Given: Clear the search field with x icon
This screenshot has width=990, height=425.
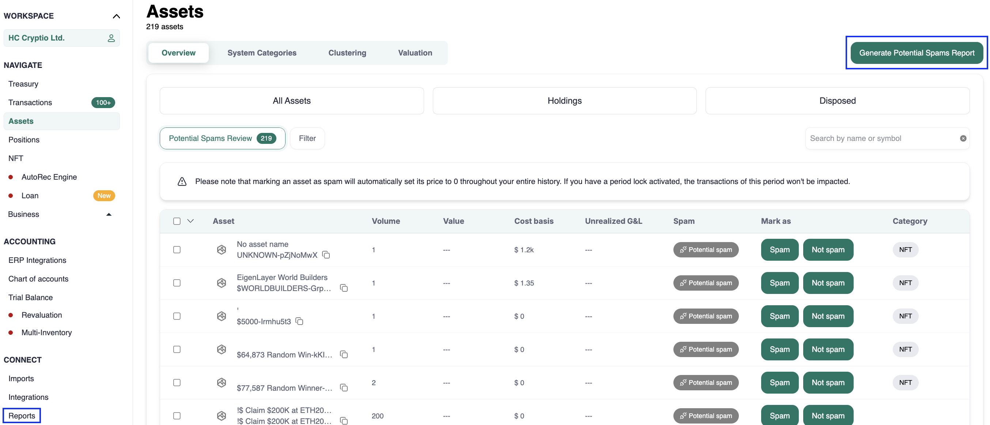Looking at the screenshot, I should (x=963, y=138).
